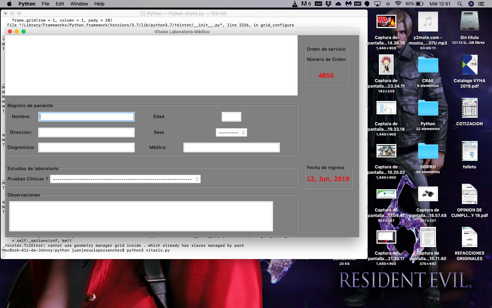The image size is (492, 308).
Task: Click the Adobe menu bar icon
Action: point(306,4)
